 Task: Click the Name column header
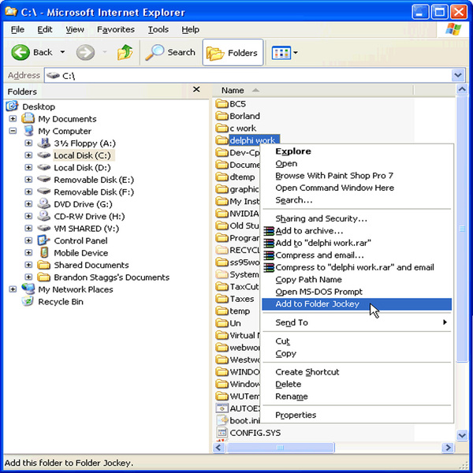[x=312, y=90]
